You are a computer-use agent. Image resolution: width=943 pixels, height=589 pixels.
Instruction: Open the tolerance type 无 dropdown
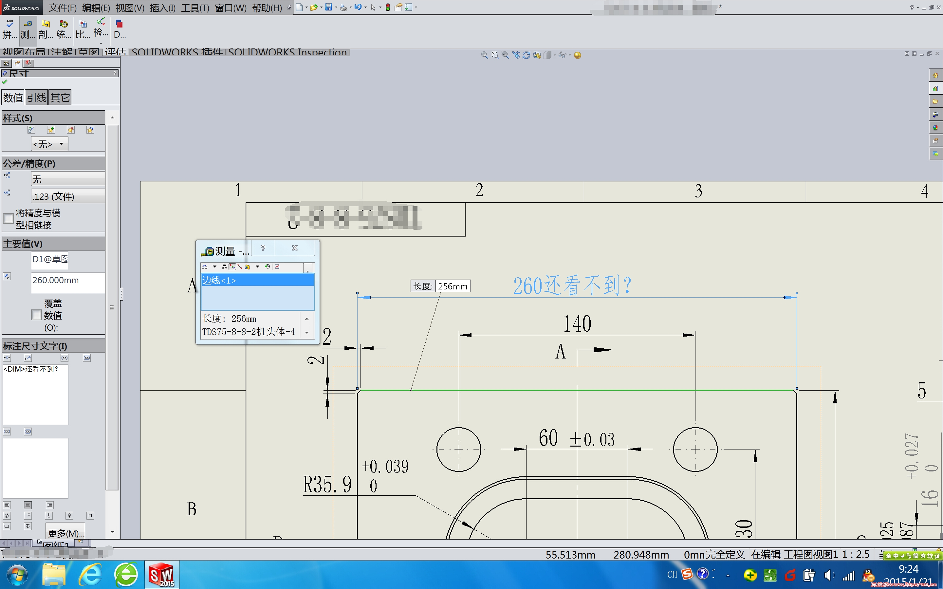[x=68, y=179]
